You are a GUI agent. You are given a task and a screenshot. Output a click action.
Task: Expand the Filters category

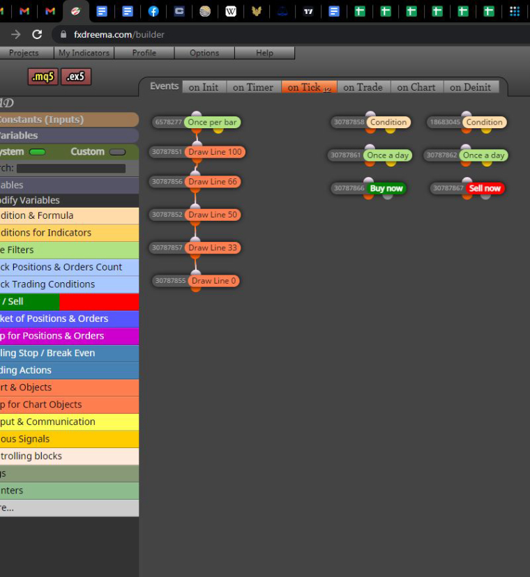pyautogui.click(x=69, y=250)
